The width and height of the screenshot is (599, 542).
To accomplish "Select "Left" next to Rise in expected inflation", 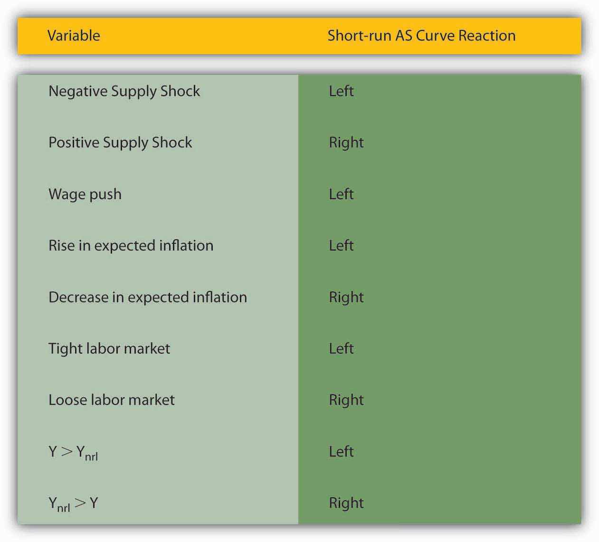I will [341, 245].
